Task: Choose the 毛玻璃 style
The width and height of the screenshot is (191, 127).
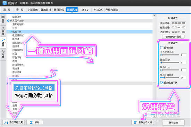Action: pyautogui.click(x=16, y=68)
